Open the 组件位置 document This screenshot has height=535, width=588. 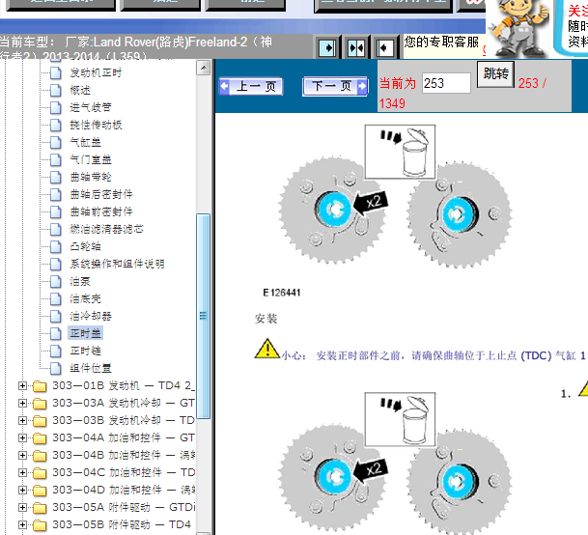coord(91,368)
